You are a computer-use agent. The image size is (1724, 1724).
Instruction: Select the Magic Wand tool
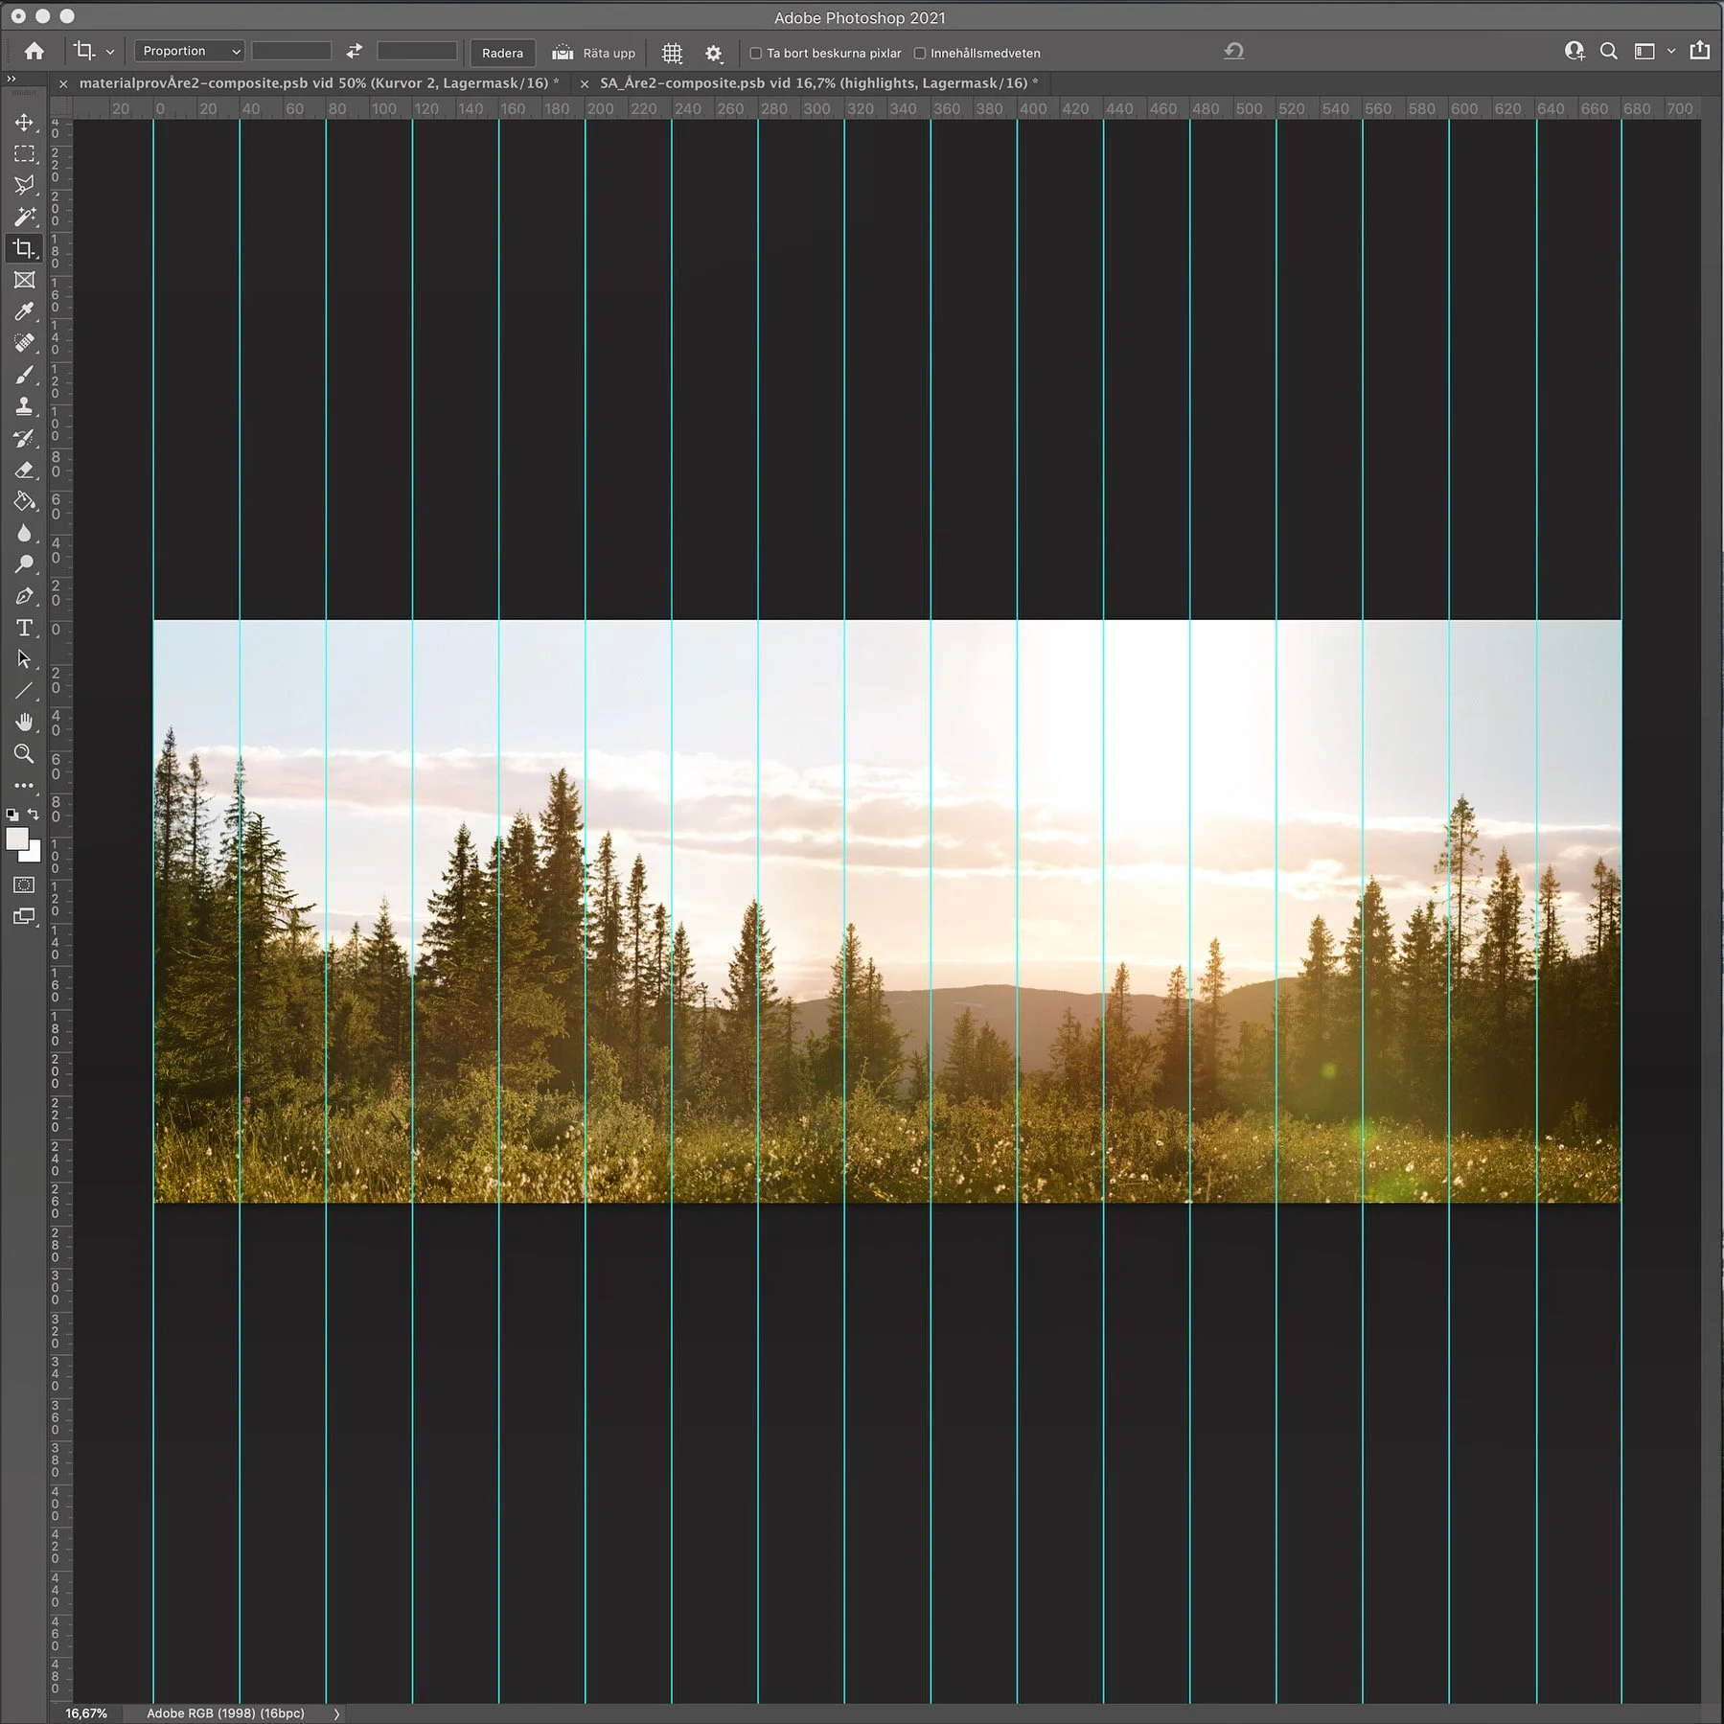pyautogui.click(x=24, y=217)
